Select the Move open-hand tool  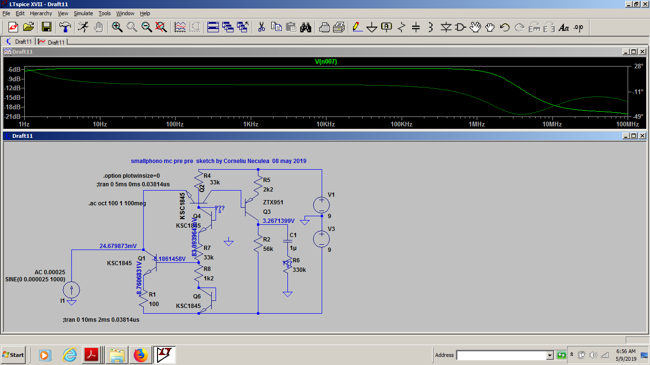click(x=475, y=27)
